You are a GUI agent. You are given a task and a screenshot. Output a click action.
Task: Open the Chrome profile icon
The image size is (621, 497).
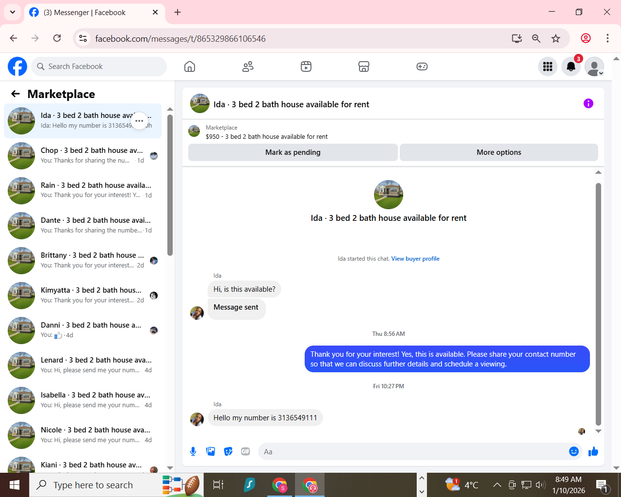(586, 38)
